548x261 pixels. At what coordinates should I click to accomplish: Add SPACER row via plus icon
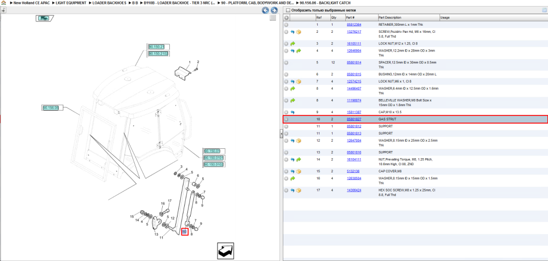point(286,62)
